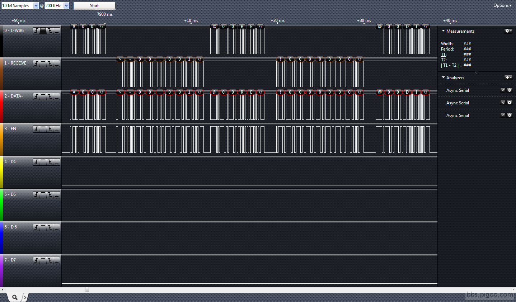Set low level trigger on 1 - RECEIVE
516x302 pixels.
click(57, 63)
